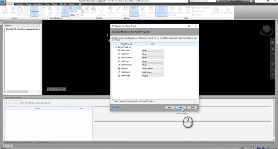Image resolution: width=278 pixels, height=149 pixels.
Task: Toggle the ModelWeight checkbox
Action: point(119,76)
